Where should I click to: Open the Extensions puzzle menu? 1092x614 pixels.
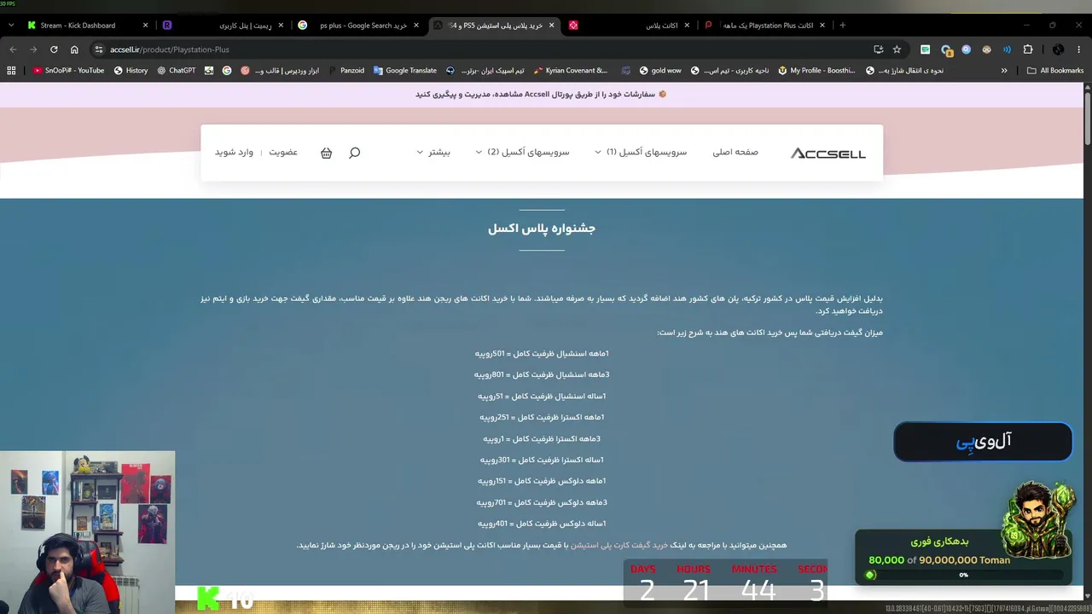click(x=1028, y=49)
